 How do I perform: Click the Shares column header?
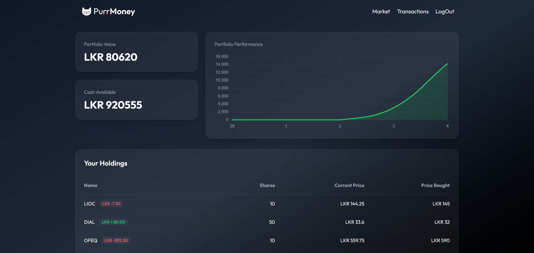(267, 185)
